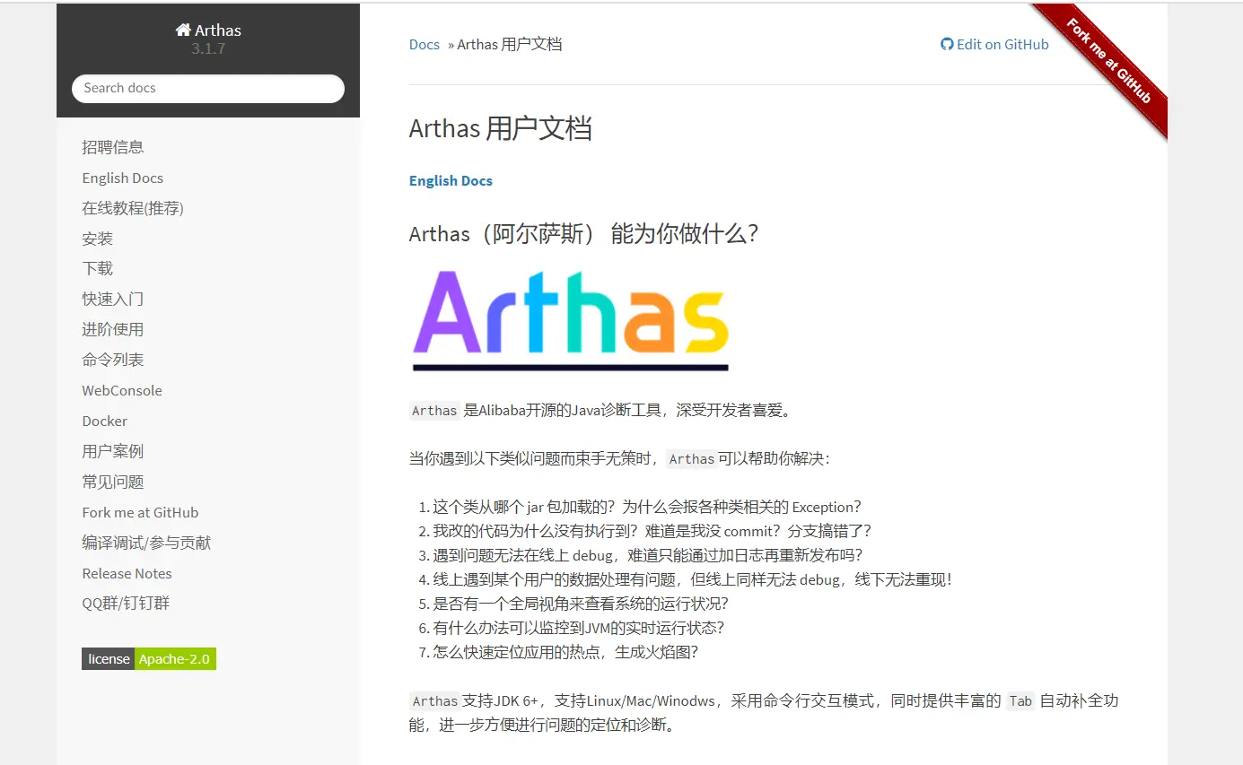Open 用户案例 from the sidebar

pos(112,451)
